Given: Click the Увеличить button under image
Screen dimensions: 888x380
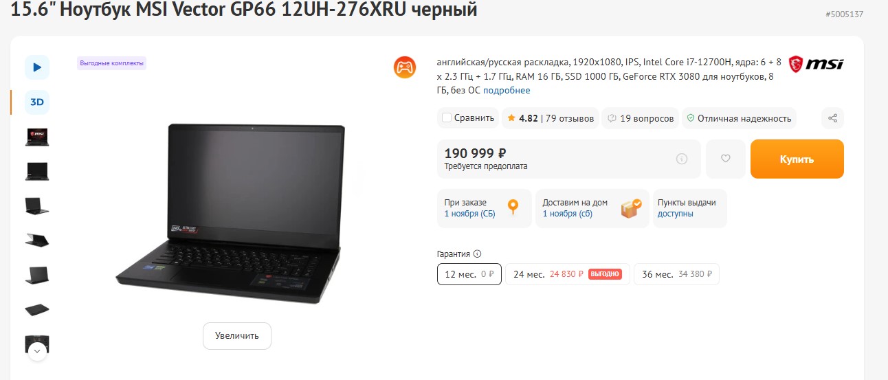Looking at the screenshot, I should [237, 336].
